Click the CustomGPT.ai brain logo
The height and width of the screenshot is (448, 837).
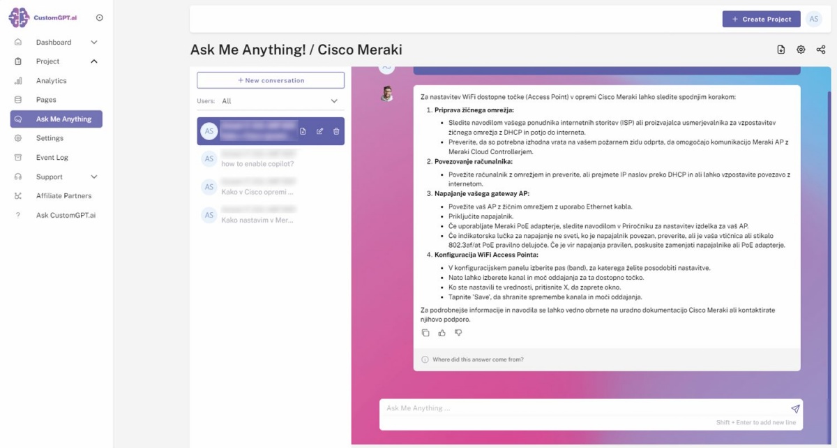[19, 17]
